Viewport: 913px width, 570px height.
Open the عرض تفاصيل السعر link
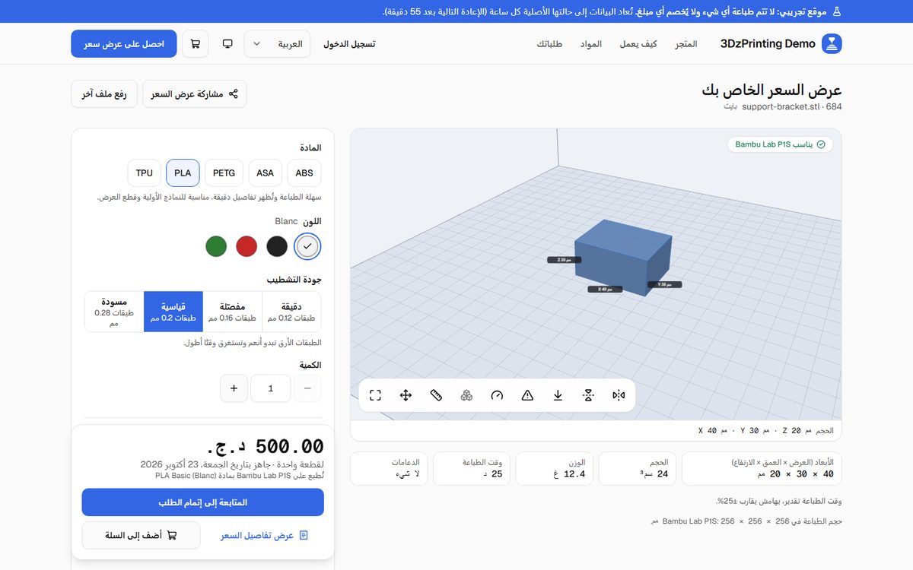point(265,535)
